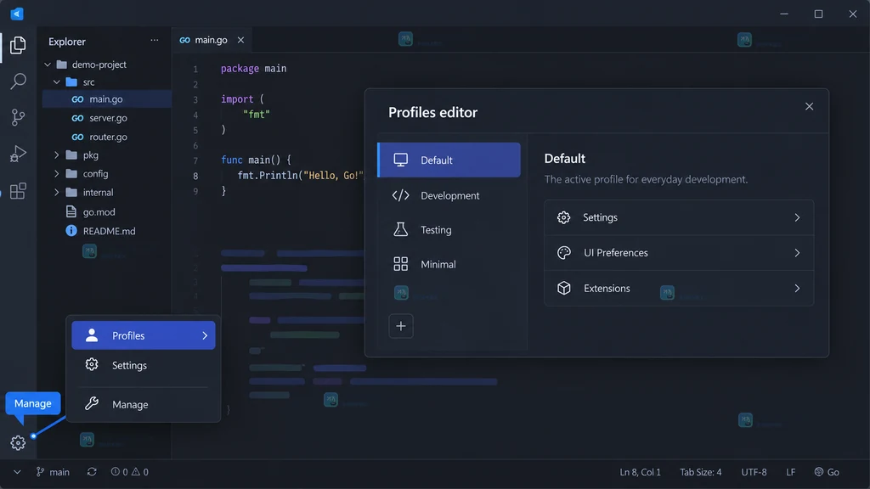The width and height of the screenshot is (870, 489).
Task: Click the profile Settings gear icon
Action: tap(564, 217)
